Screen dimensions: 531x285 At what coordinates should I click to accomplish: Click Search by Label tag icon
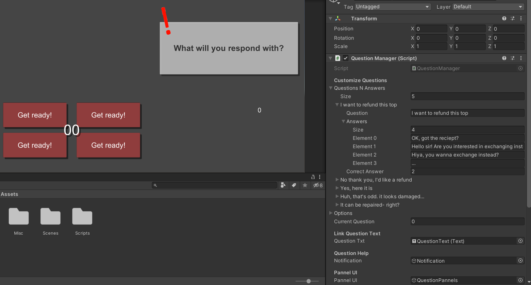point(294,185)
